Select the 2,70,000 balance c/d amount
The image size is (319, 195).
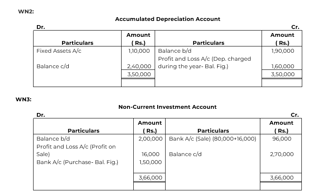tap(282, 154)
